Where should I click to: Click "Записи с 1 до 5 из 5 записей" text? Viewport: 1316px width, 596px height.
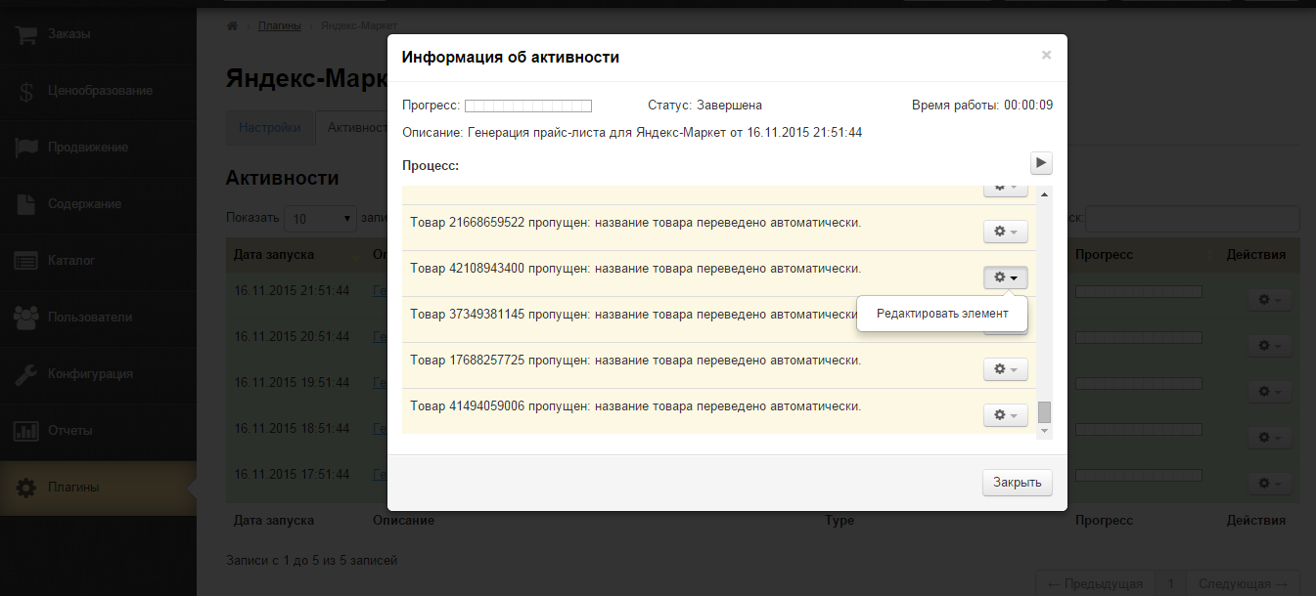pos(311,561)
